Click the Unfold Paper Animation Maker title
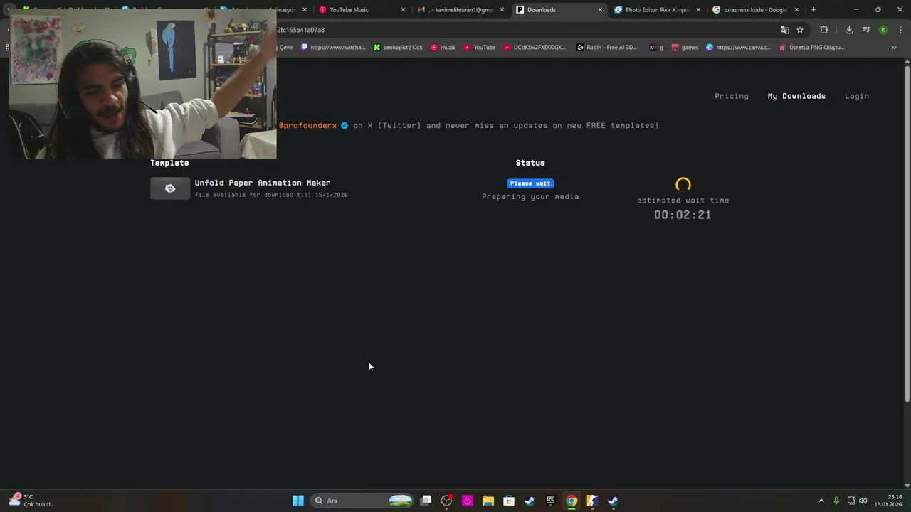911x512 pixels. (263, 183)
